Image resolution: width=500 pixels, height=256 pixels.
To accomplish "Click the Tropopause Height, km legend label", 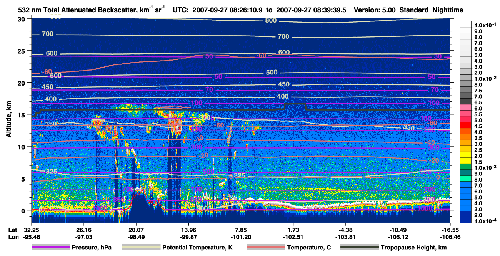I will pos(414,248).
